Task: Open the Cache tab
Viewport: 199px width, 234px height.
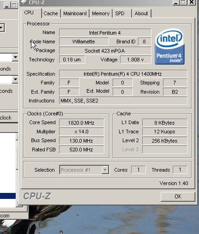Action: 51,13
